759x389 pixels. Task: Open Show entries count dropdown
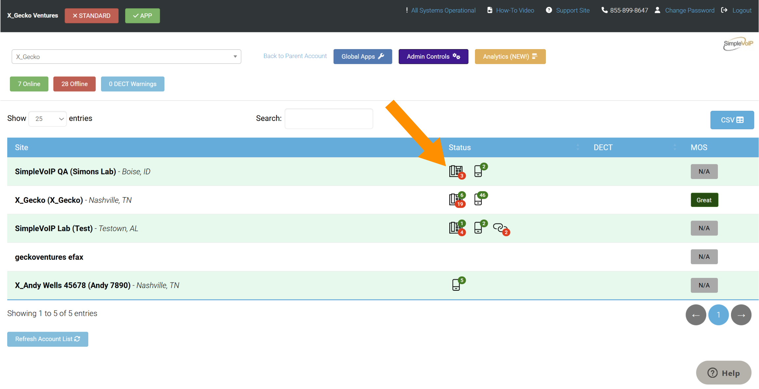coord(48,119)
